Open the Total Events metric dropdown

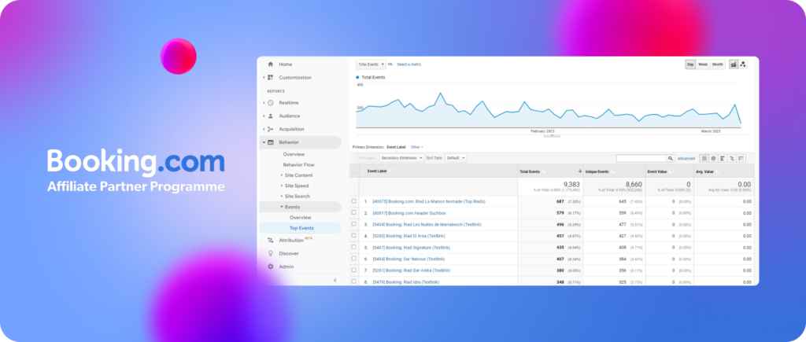[372, 64]
